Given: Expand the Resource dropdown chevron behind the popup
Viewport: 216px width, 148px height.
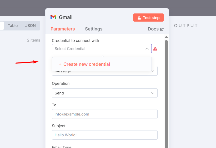Looking at the screenshot, I should (x=153, y=71).
